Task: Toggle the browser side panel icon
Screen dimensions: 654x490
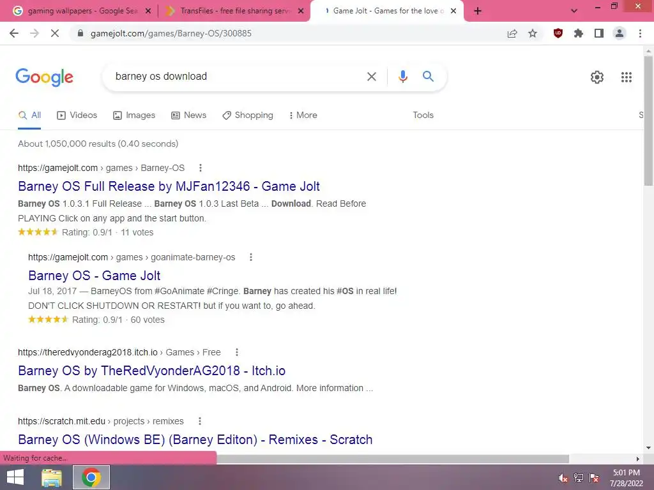Action: click(x=599, y=33)
